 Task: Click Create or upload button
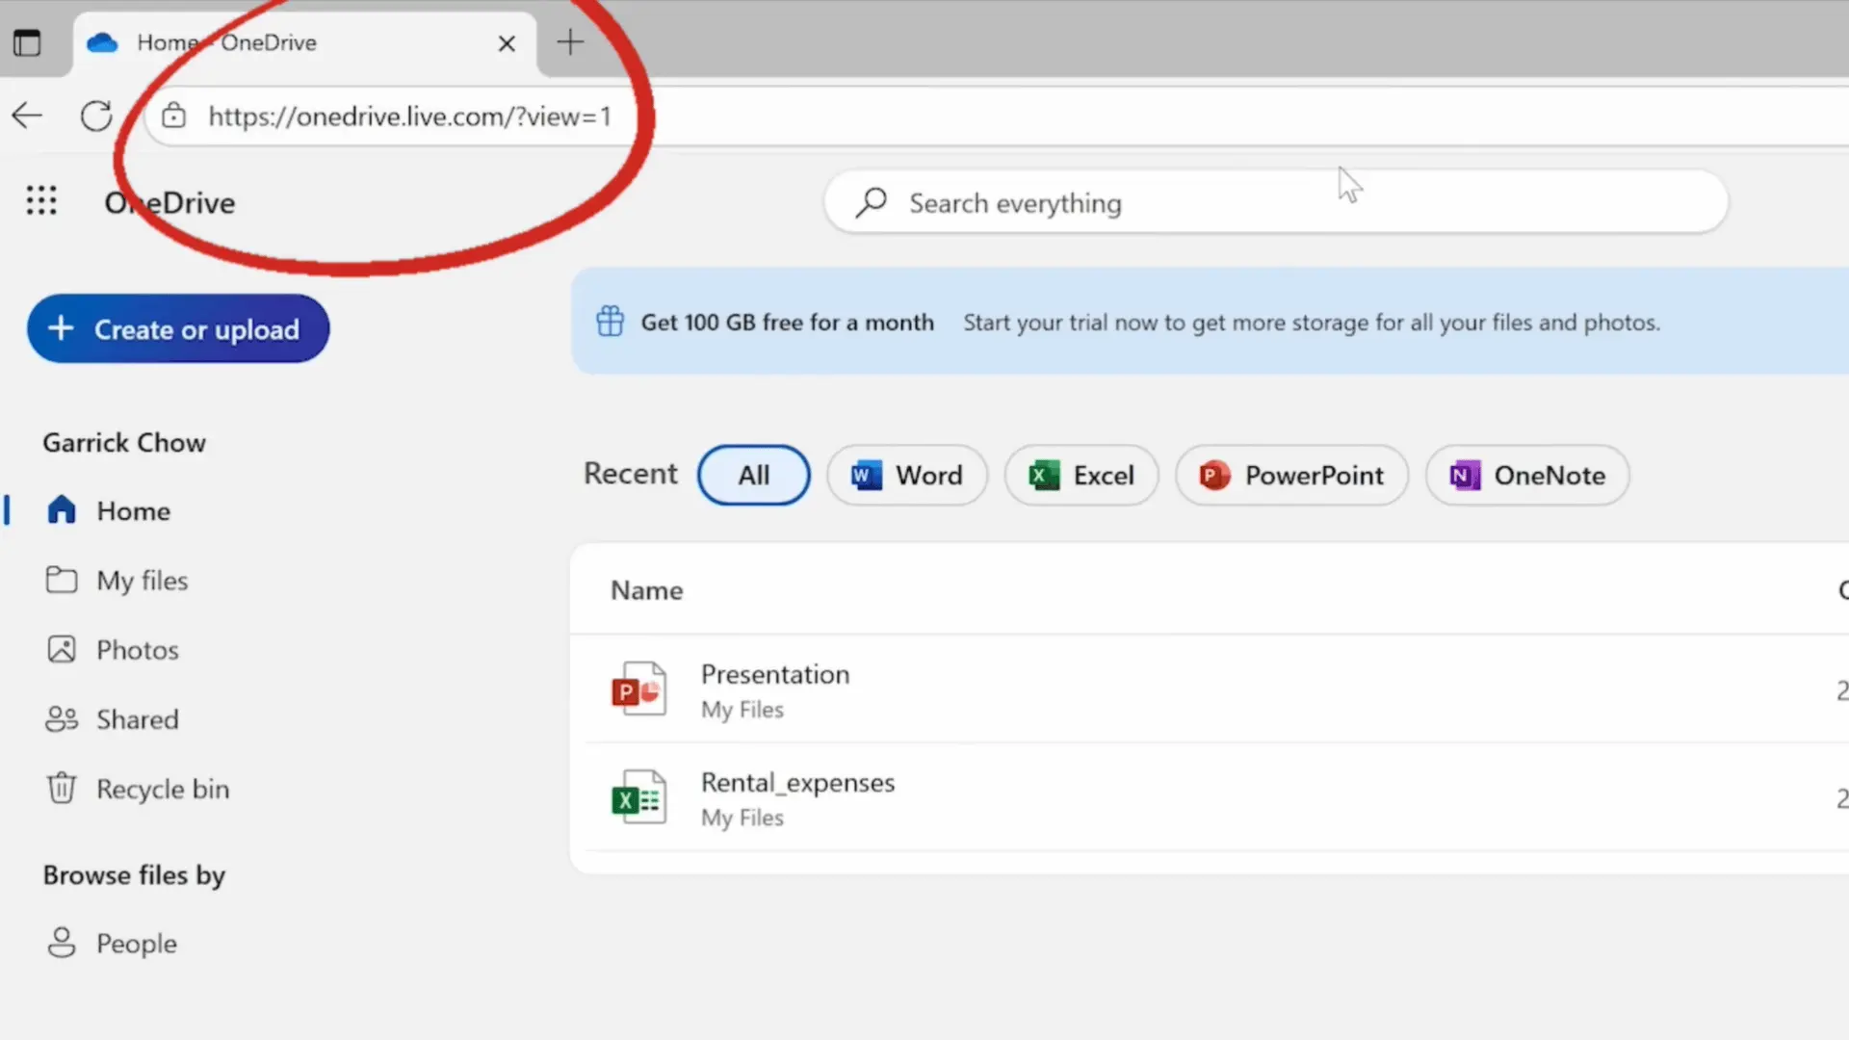pyautogui.click(x=178, y=328)
